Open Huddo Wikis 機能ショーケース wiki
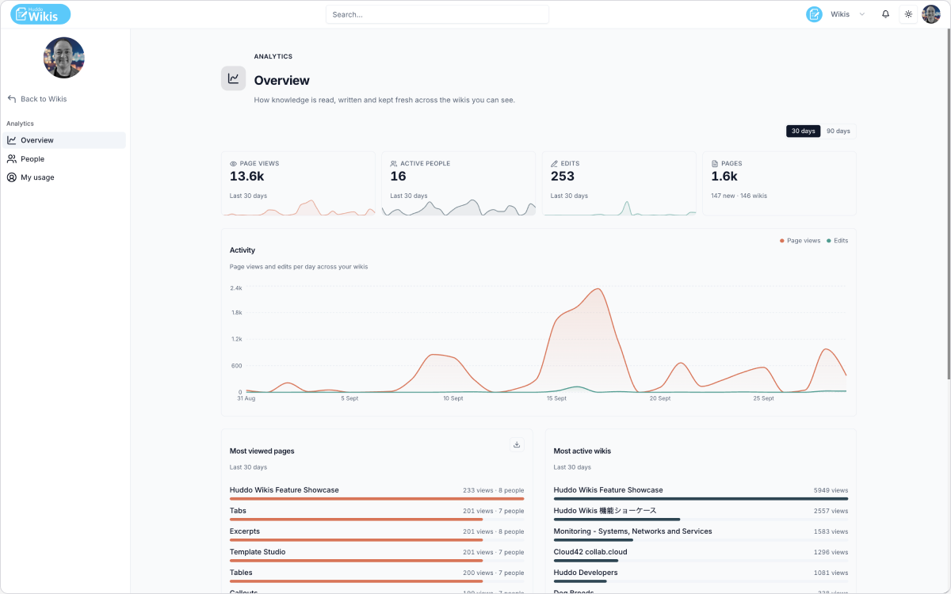This screenshot has height=594, width=951. 701,514
